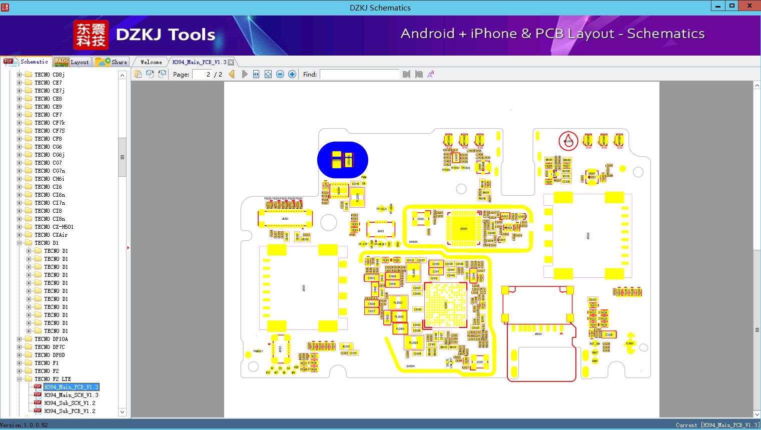Click the TECNO CG7 folder icon
The width and height of the screenshot is (761, 430).
tap(28, 163)
